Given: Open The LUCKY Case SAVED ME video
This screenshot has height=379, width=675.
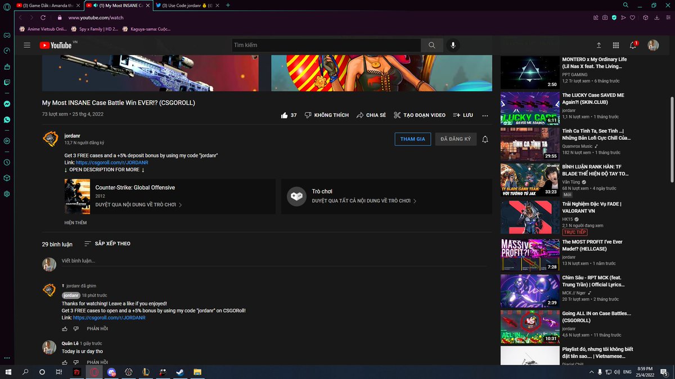Looking at the screenshot, I should click(x=530, y=108).
